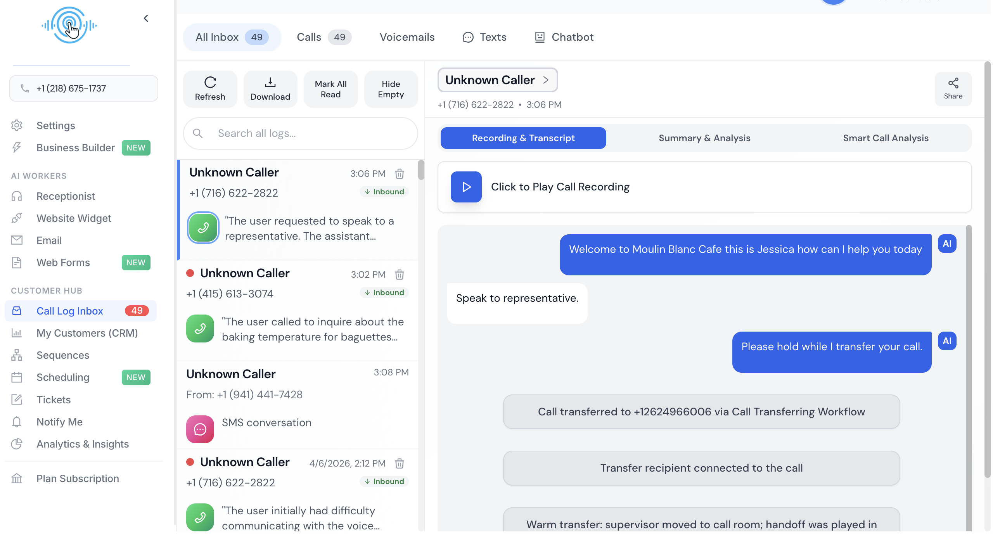Open Plan Subscription link
This screenshot has width=1000, height=536.
(x=78, y=478)
